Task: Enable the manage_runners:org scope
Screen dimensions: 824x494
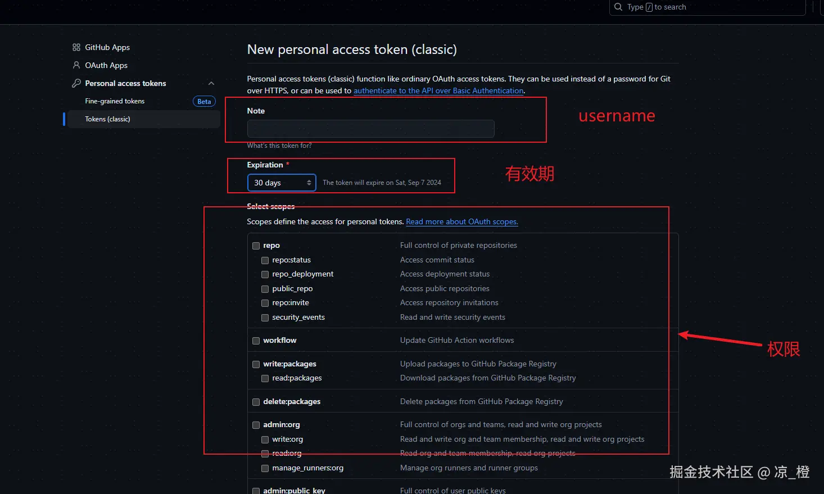Action: point(265,468)
